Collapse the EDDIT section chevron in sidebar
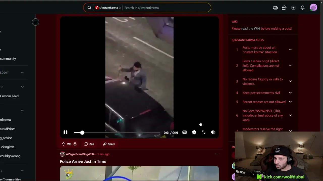The width and height of the screenshot is (323, 181). (22, 72)
